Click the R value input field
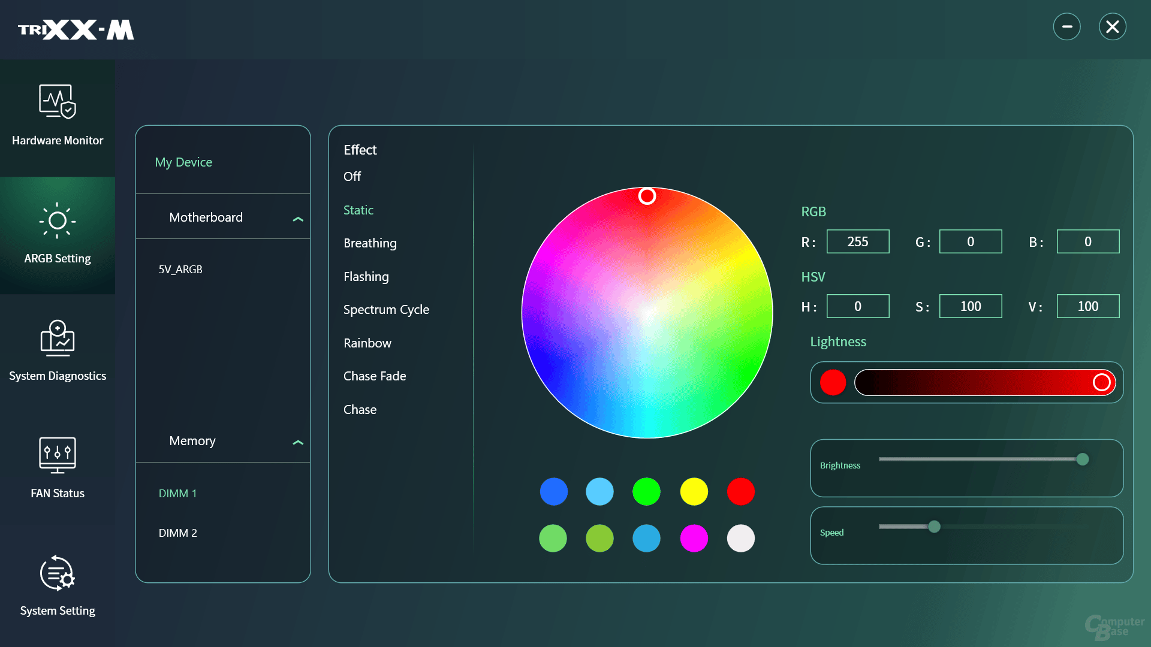1151x647 pixels. [857, 241]
